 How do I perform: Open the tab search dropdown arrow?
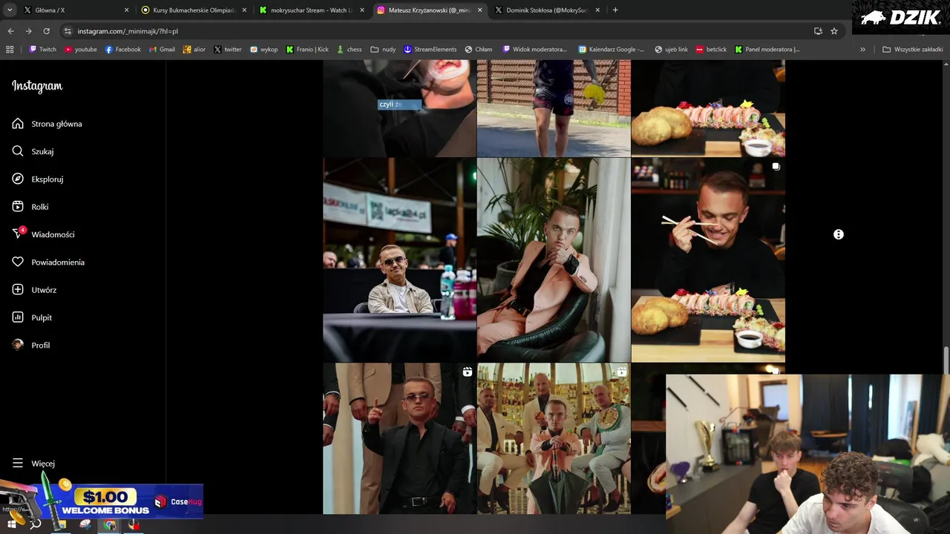[10, 10]
